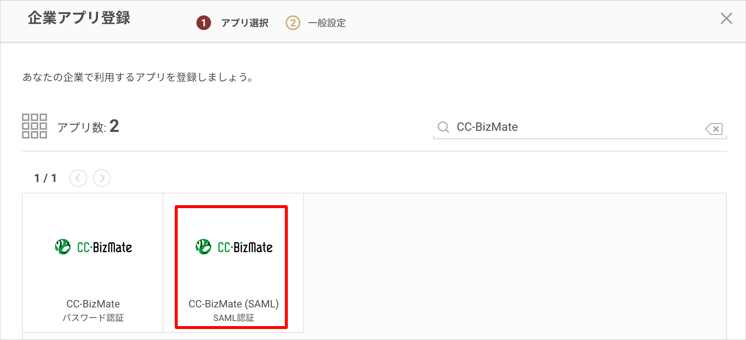Image resolution: width=746 pixels, height=340 pixels.
Task: Click the step 1 numbered badge icon
Action: [204, 23]
